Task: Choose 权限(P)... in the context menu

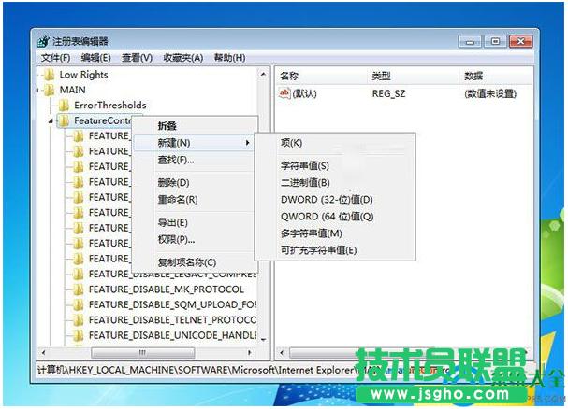Action: pyautogui.click(x=196, y=239)
